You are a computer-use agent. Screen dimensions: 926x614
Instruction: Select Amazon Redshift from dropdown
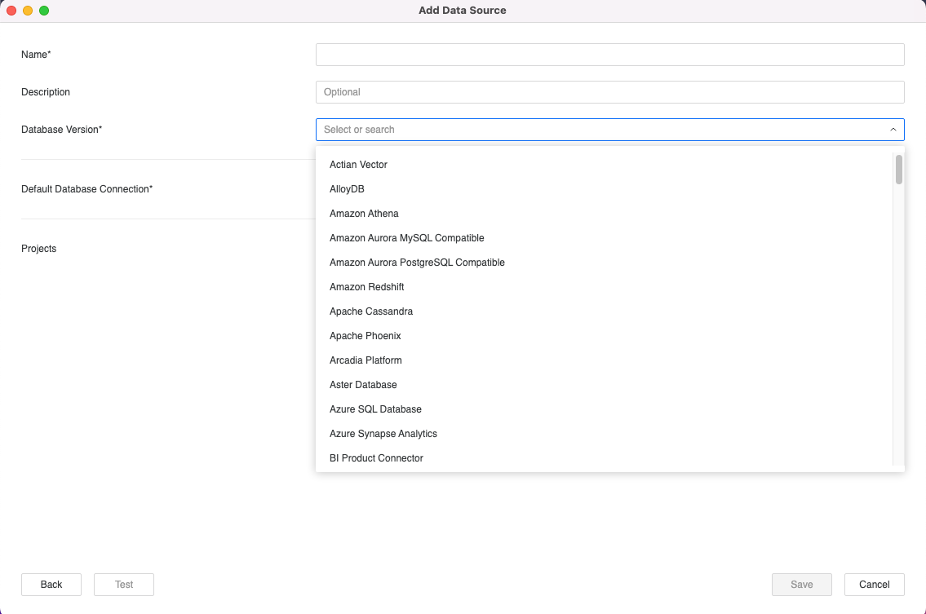pos(366,287)
